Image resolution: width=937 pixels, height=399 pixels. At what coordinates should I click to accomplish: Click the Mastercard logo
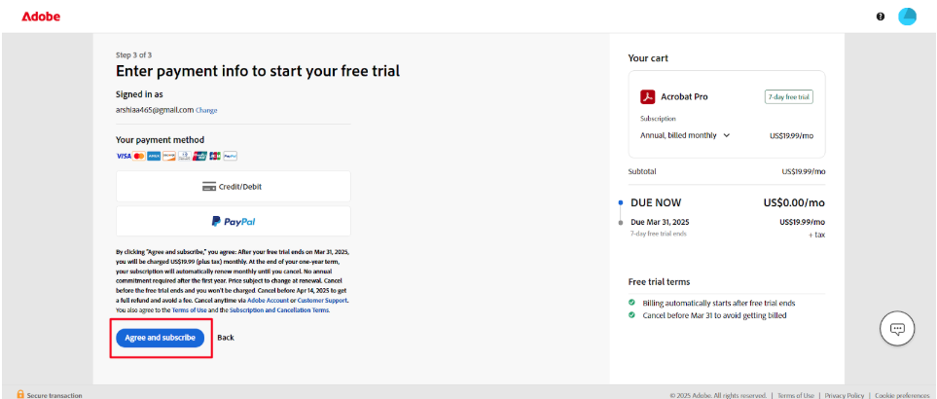tap(139, 156)
